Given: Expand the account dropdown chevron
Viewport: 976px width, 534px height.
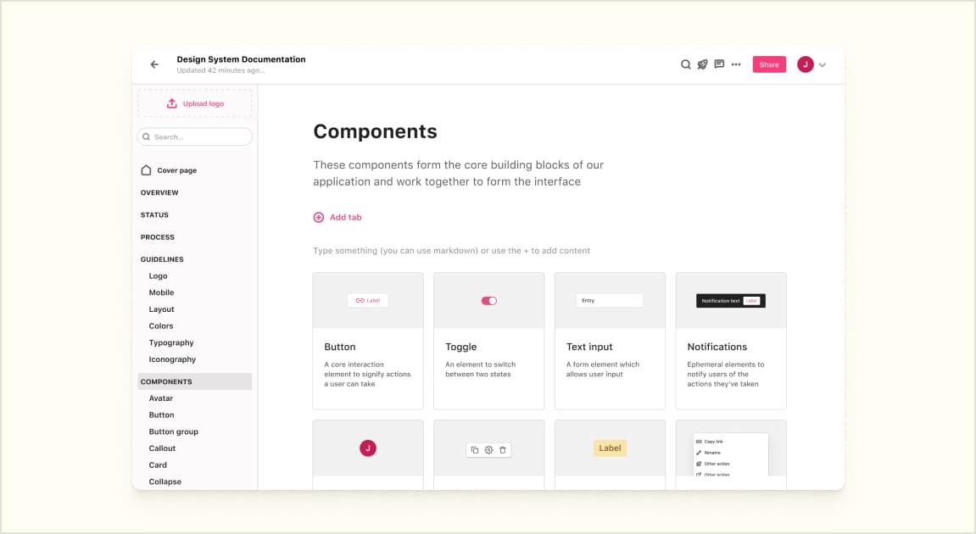Looking at the screenshot, I should [823, 64].
